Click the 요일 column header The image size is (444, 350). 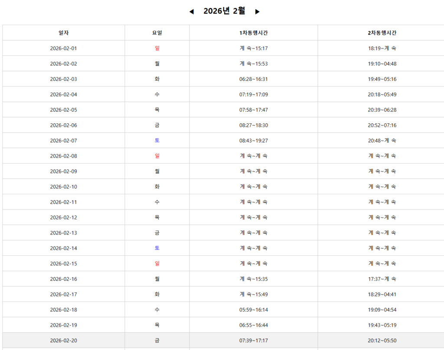157,33
